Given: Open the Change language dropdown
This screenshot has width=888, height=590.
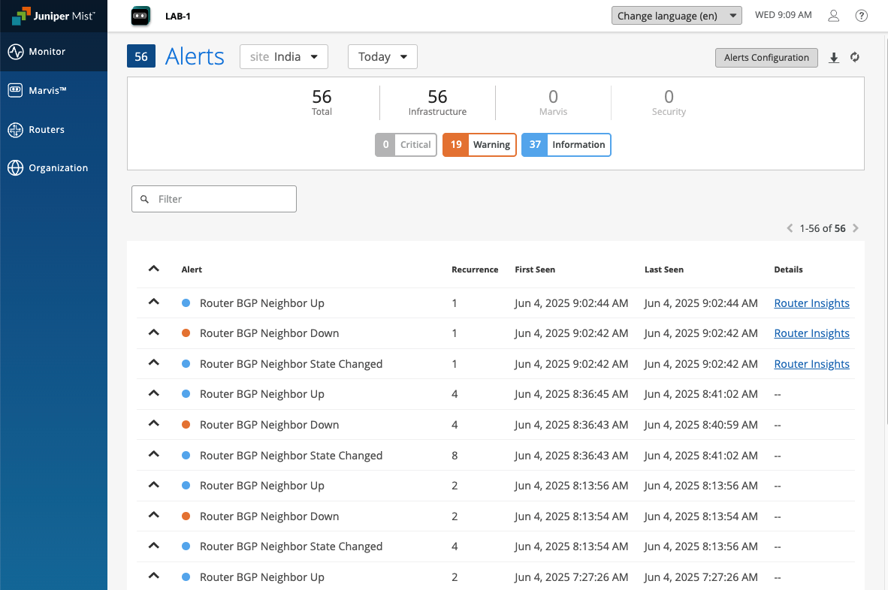Looking at the screenshot, I should point(676,16).
